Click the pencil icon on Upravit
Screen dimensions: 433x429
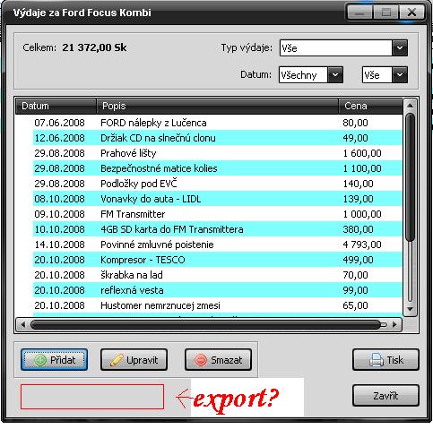click(117, 360)
